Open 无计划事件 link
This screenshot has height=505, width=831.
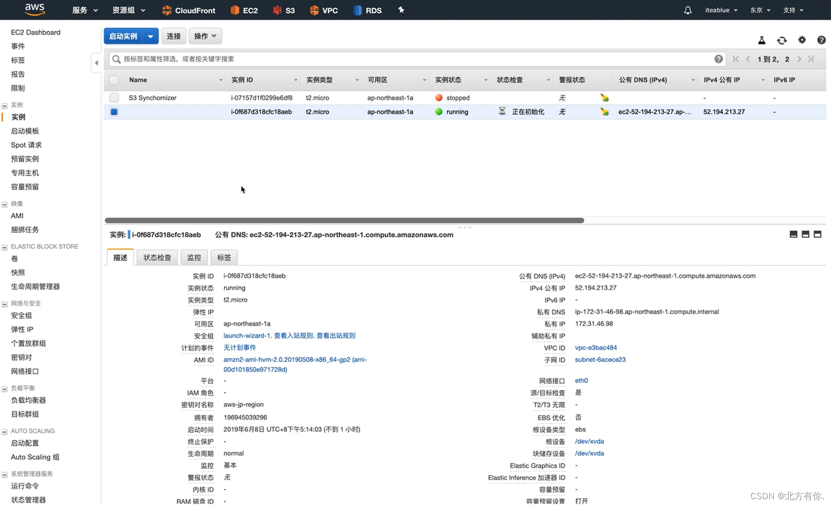point(240,347)
